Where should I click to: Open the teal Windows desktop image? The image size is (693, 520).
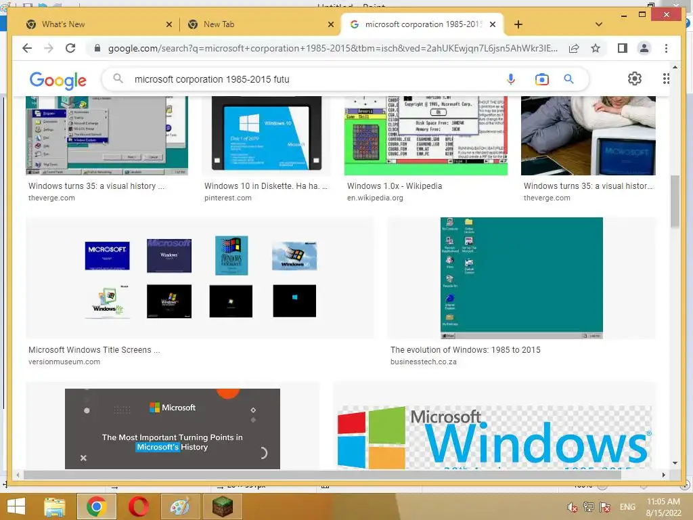522,278
